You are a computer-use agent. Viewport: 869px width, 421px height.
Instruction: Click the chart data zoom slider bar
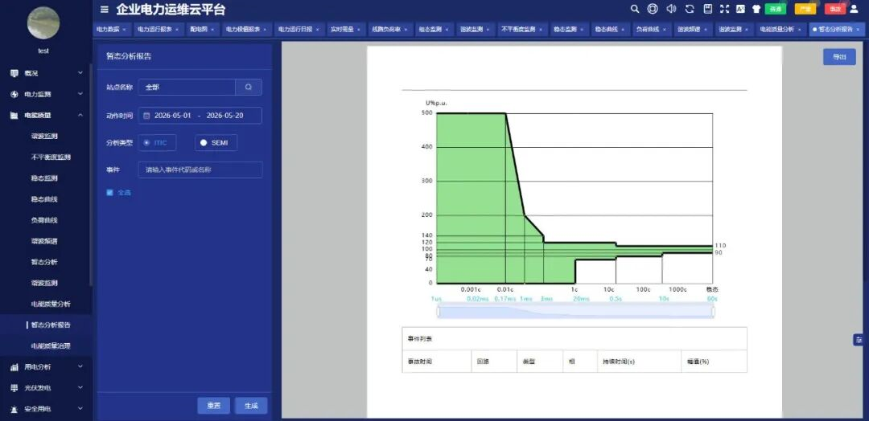pos(576,312)
